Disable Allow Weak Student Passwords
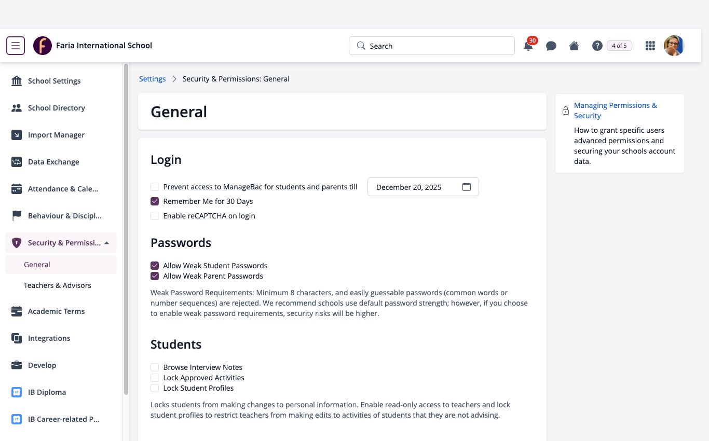Screen dimensions: 709x441 coord(155,266)
